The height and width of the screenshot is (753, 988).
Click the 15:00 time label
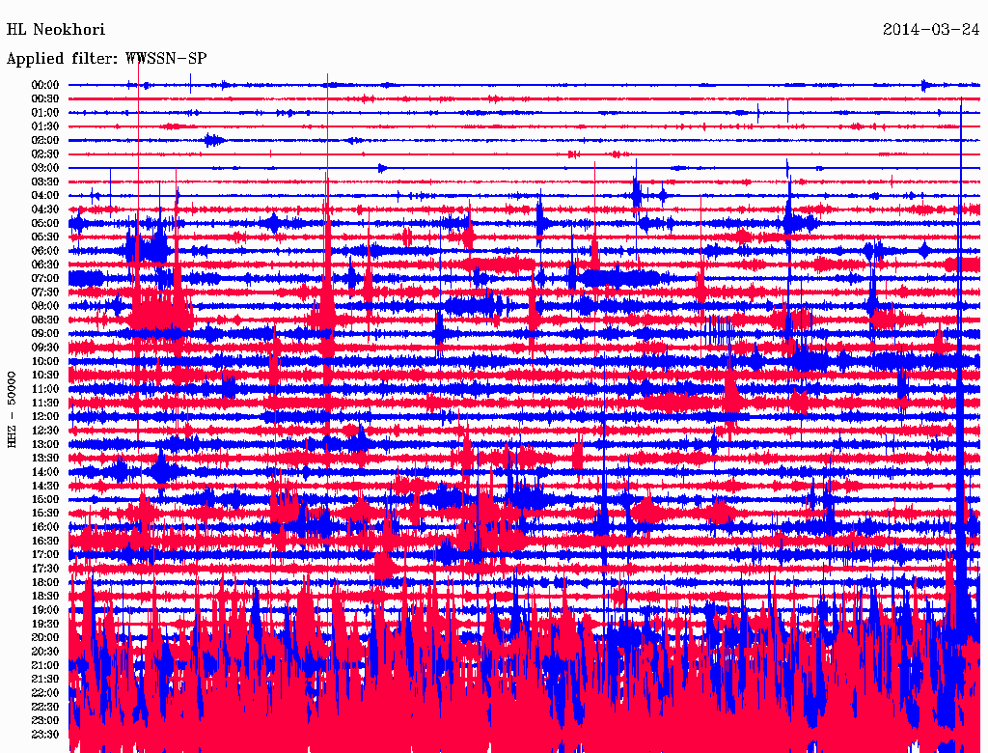click(x=45, y=499)
